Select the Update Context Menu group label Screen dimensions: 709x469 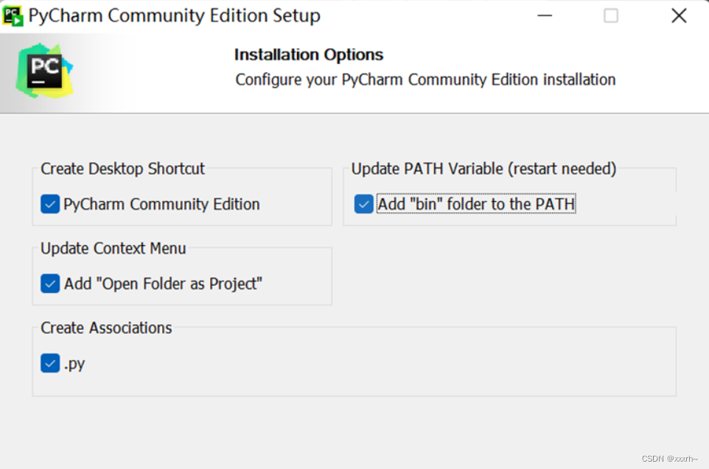tap(112, 248)
